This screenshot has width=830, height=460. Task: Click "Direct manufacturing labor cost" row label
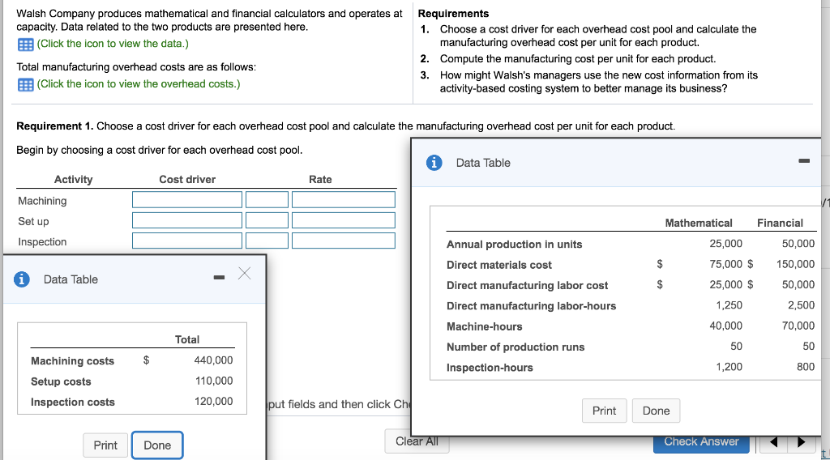(527, 286)
